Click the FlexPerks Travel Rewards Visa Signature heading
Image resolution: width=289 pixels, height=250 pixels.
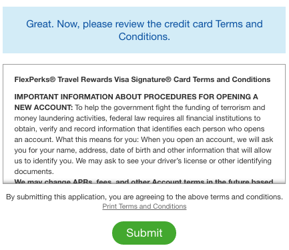point(142,79)
